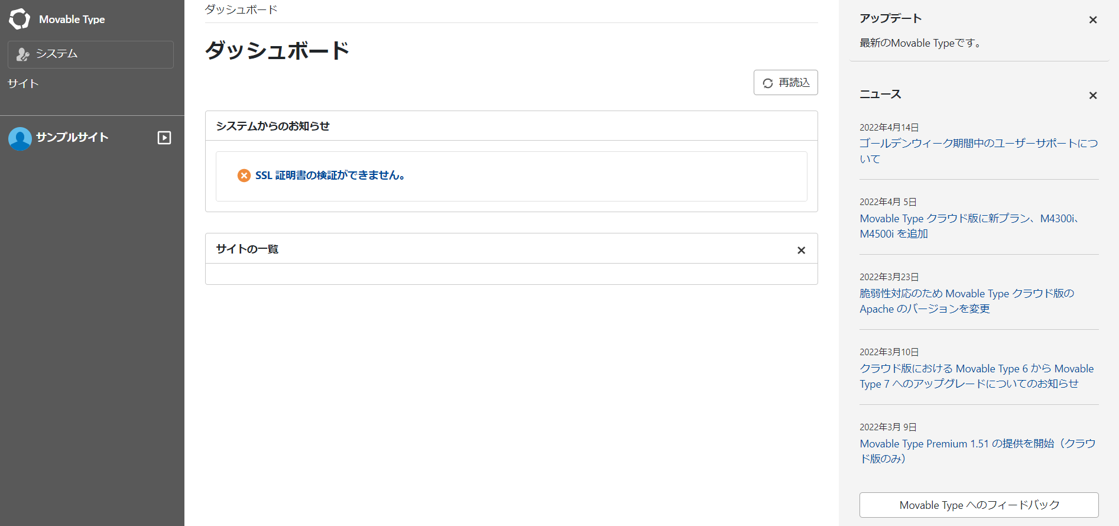1119x526 pixels.
Task: Close the ニュース widget
Action: click(x=1093, y=96)
